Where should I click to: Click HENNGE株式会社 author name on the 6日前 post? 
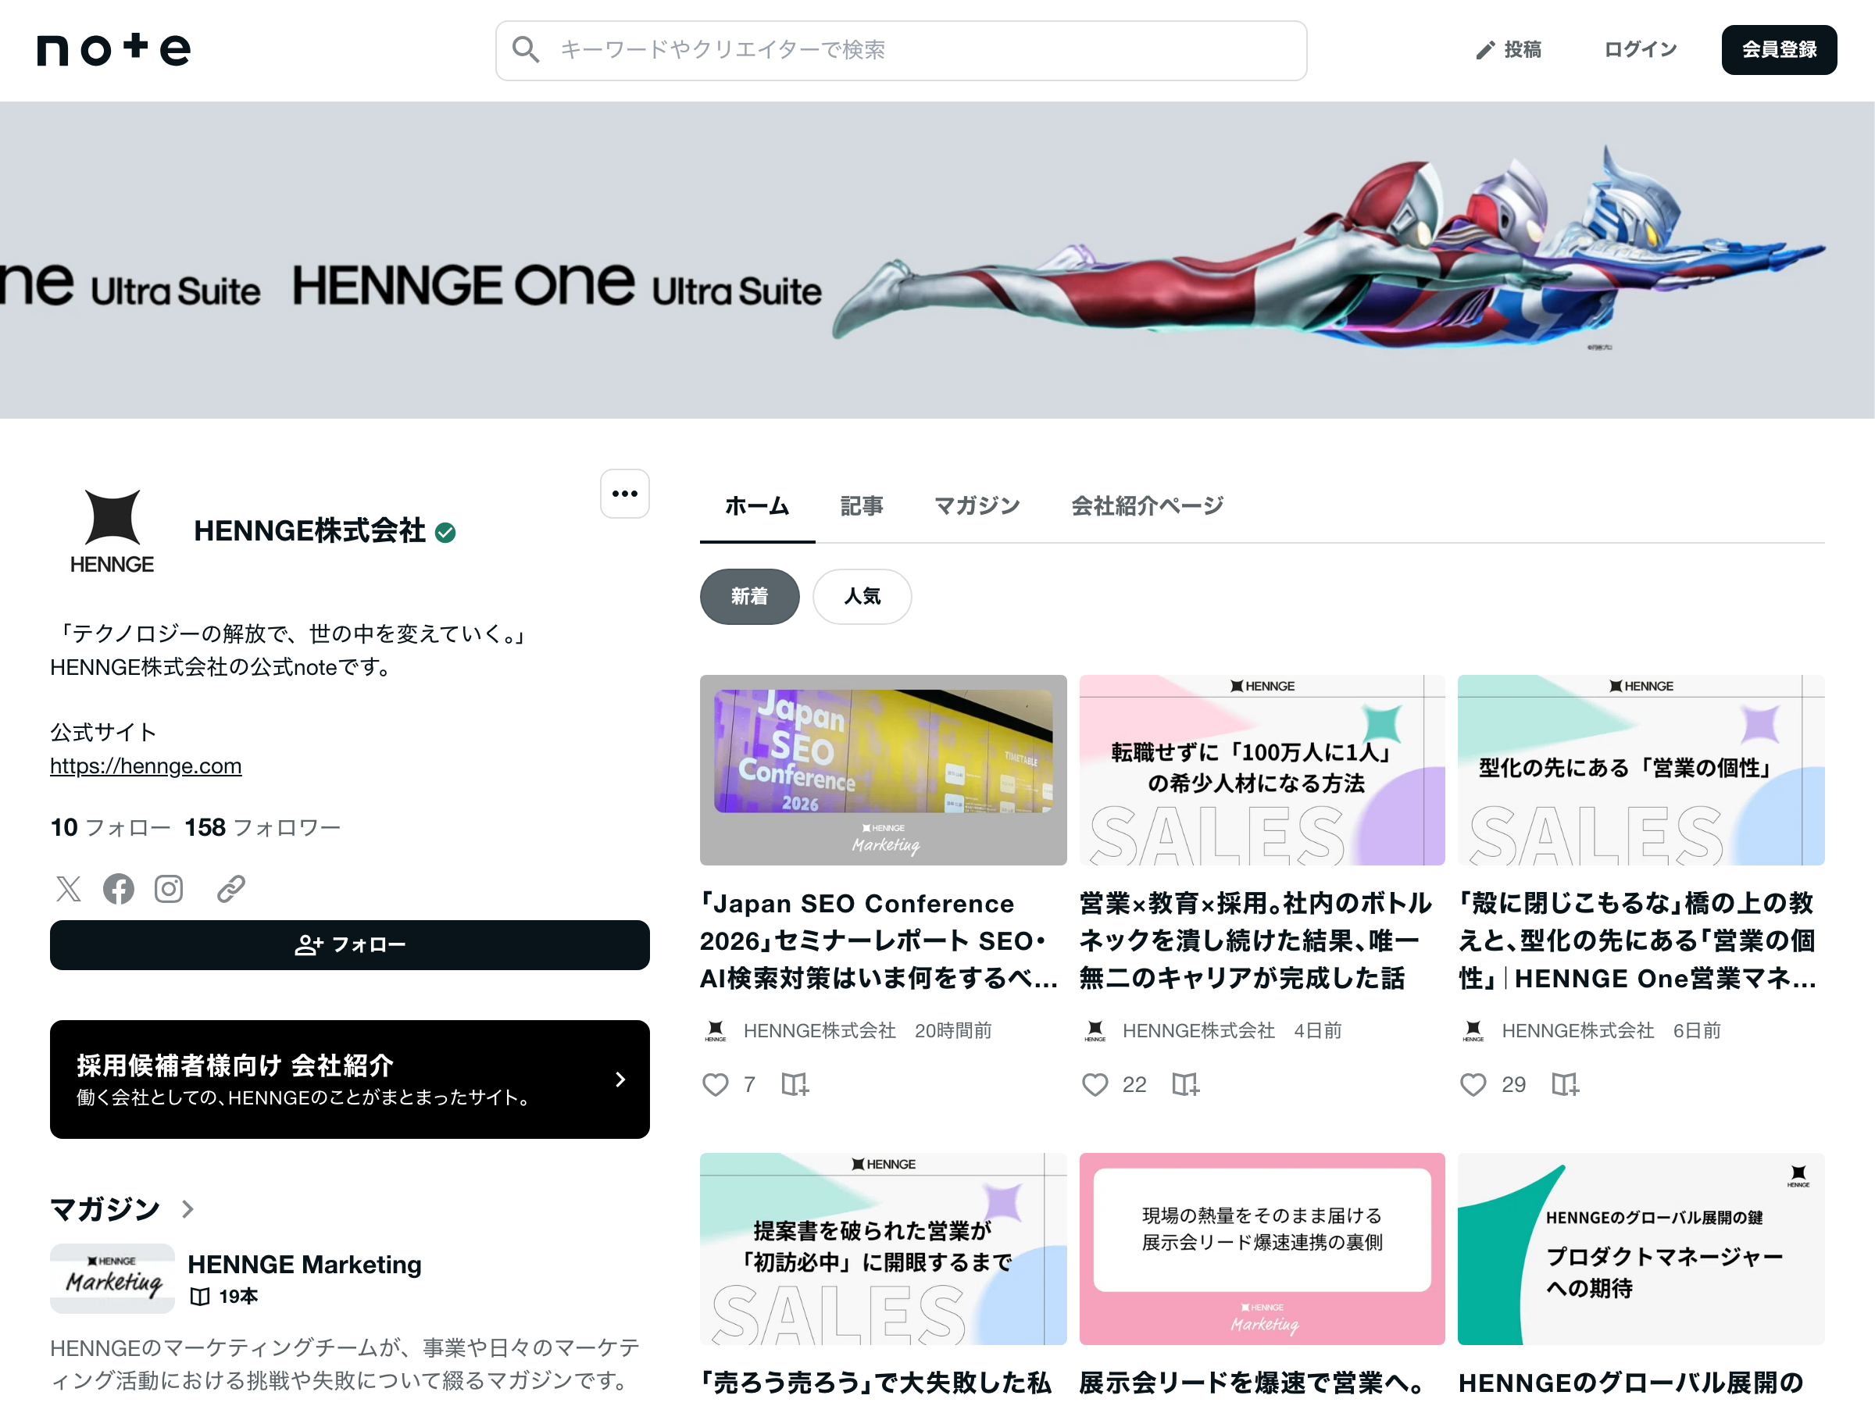point(1577,1030)
